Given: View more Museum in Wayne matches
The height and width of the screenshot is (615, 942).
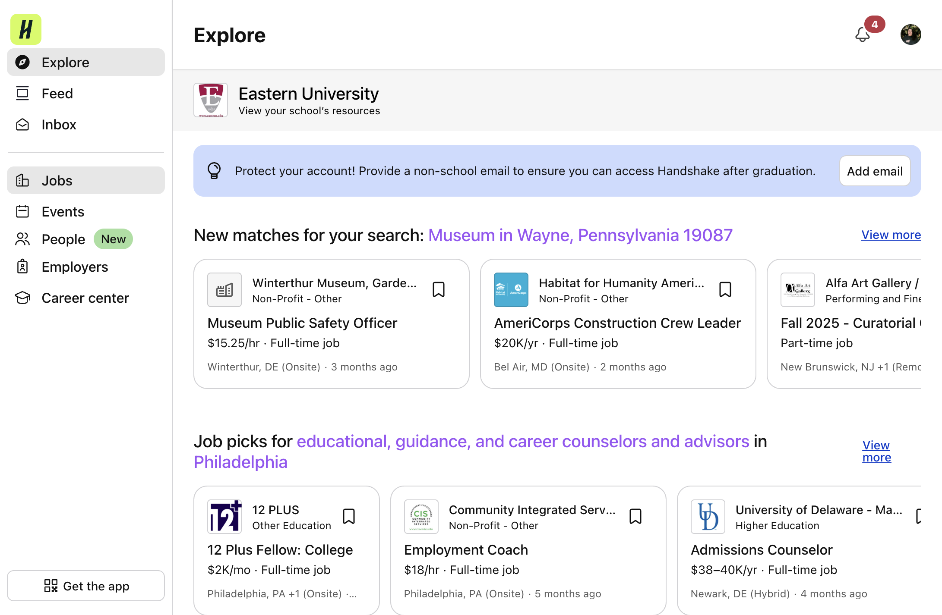Looking at the screenshot, I should 891,235.
